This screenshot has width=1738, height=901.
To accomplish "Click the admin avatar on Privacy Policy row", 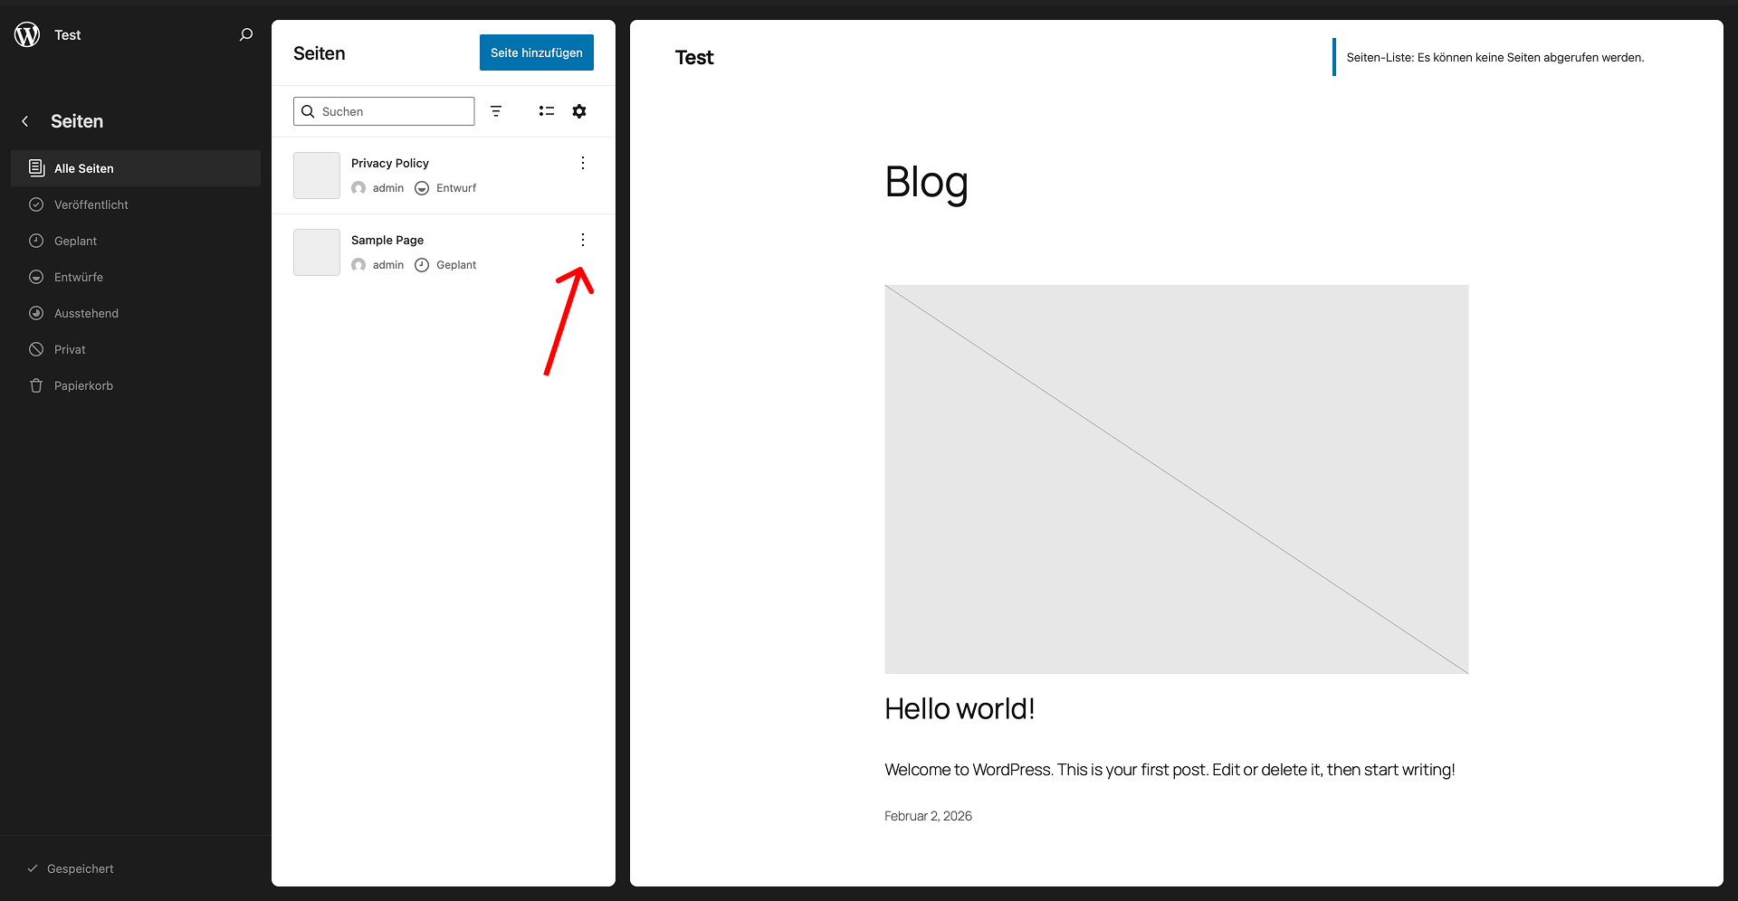I will (358, 188).
